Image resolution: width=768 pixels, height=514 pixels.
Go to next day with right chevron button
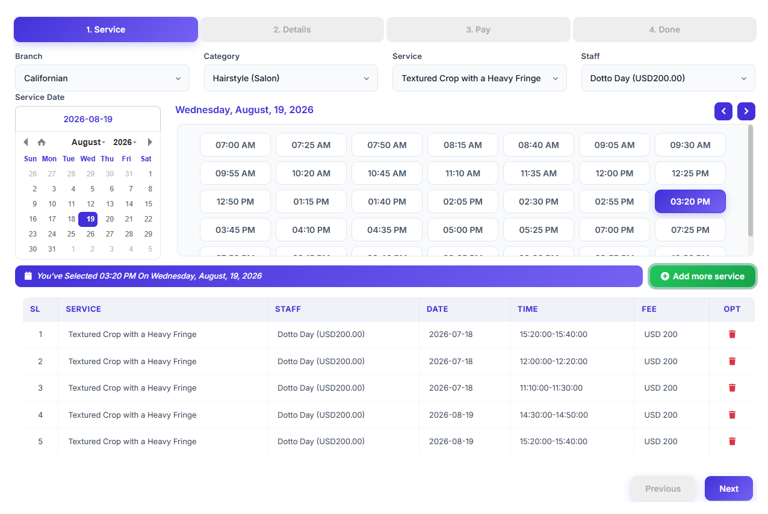(746, 111)
